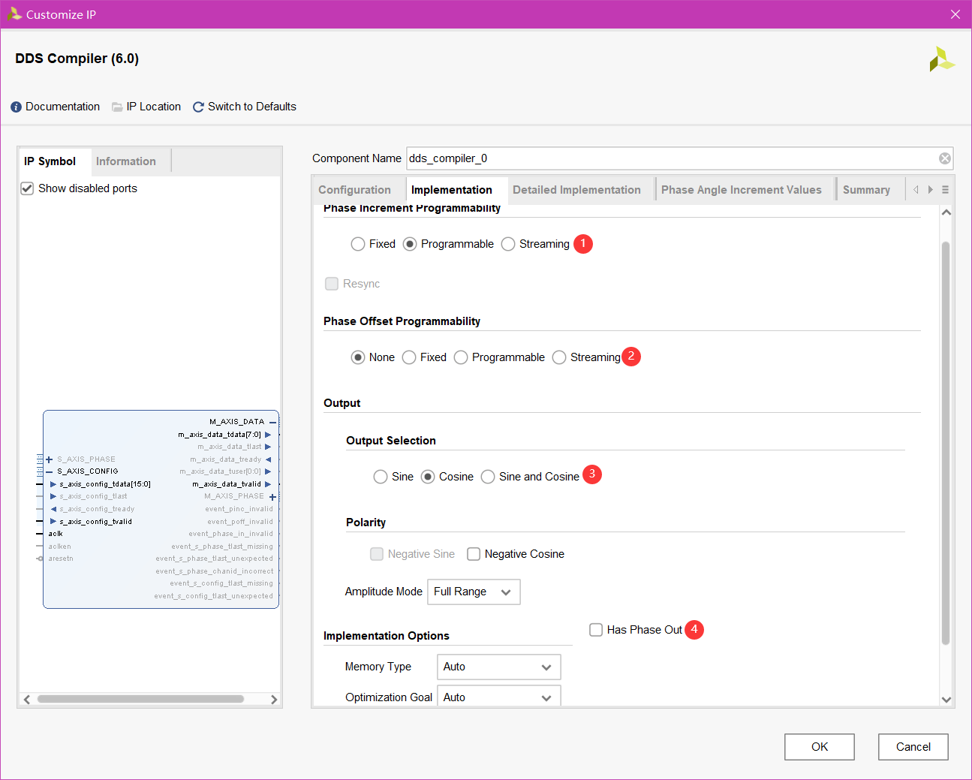This screenshot has width=972, height=780.
Task: Click IP Symbol panel scroll-left arrow
Action: pyautogui.click(x=27, y=700)
